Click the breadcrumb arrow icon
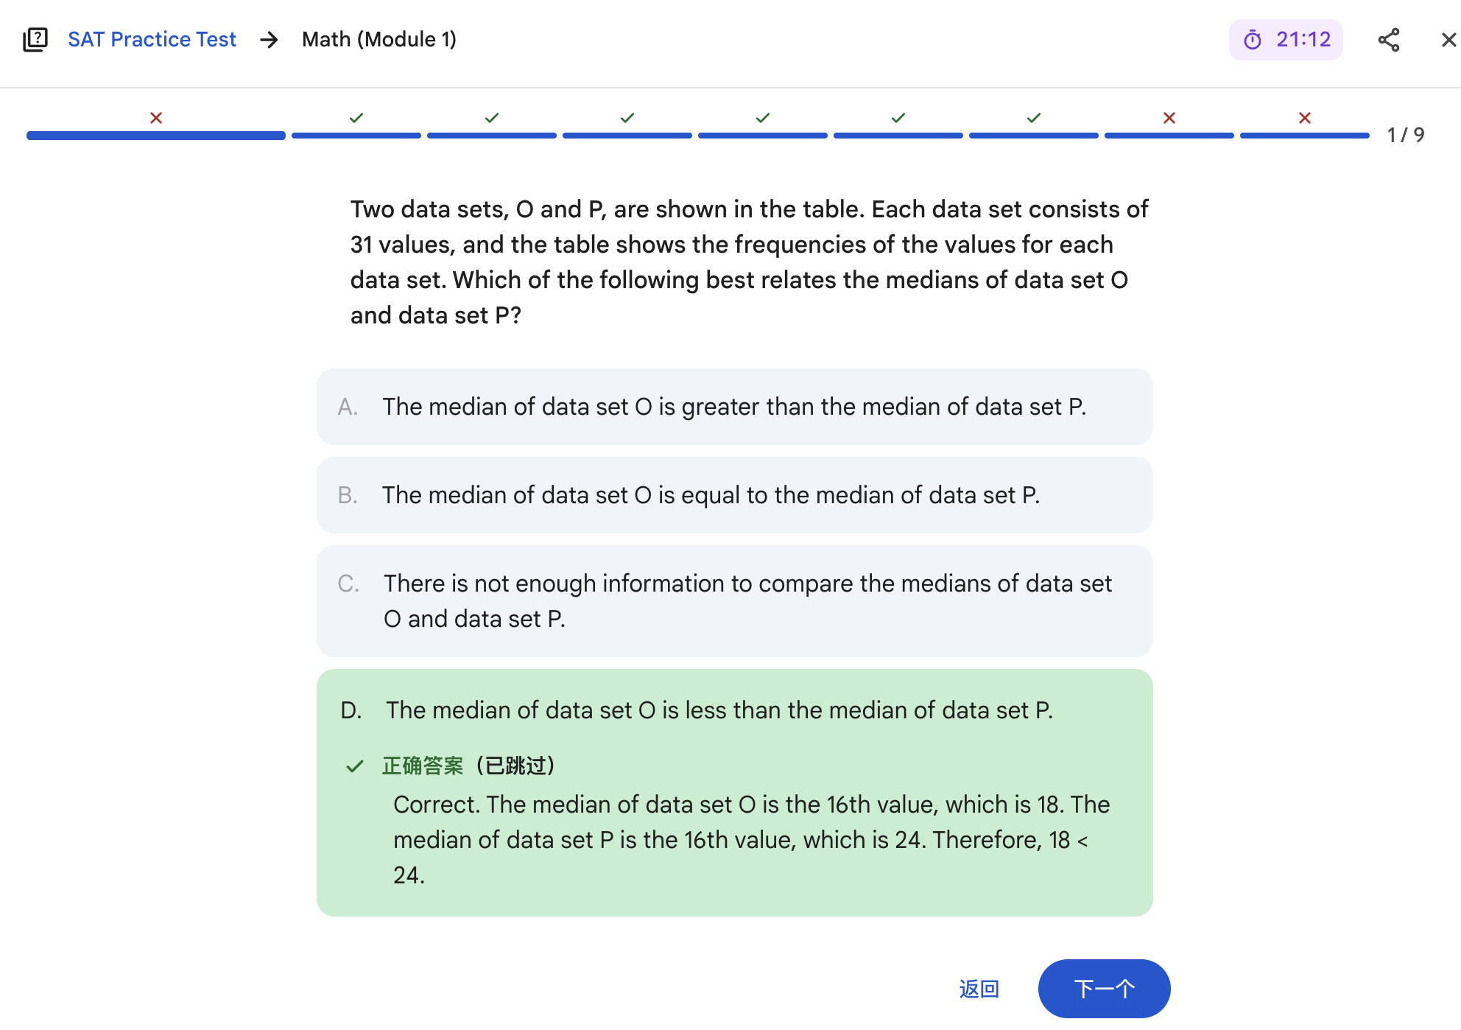The image size is (1461, 1030). tap(270, 40)
